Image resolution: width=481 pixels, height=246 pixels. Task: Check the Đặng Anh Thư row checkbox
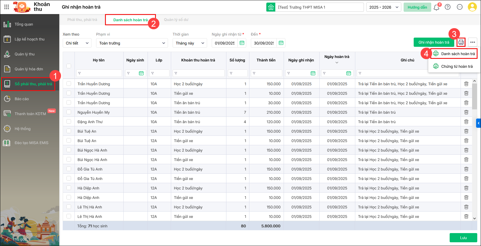pyautogui.click(x=69, y=122)
